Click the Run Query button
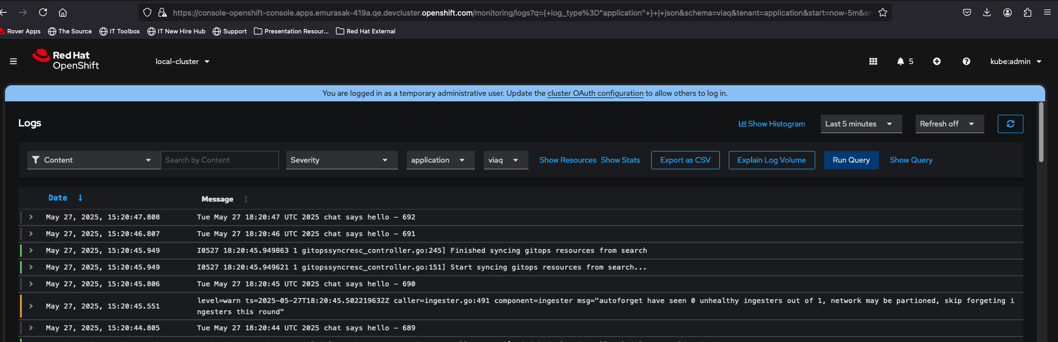This screenshot has width=1058, height=342. click(x=851, y=160)
